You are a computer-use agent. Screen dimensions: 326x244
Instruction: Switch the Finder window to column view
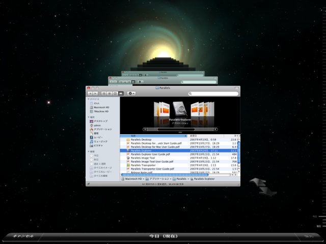click(115, 94)
